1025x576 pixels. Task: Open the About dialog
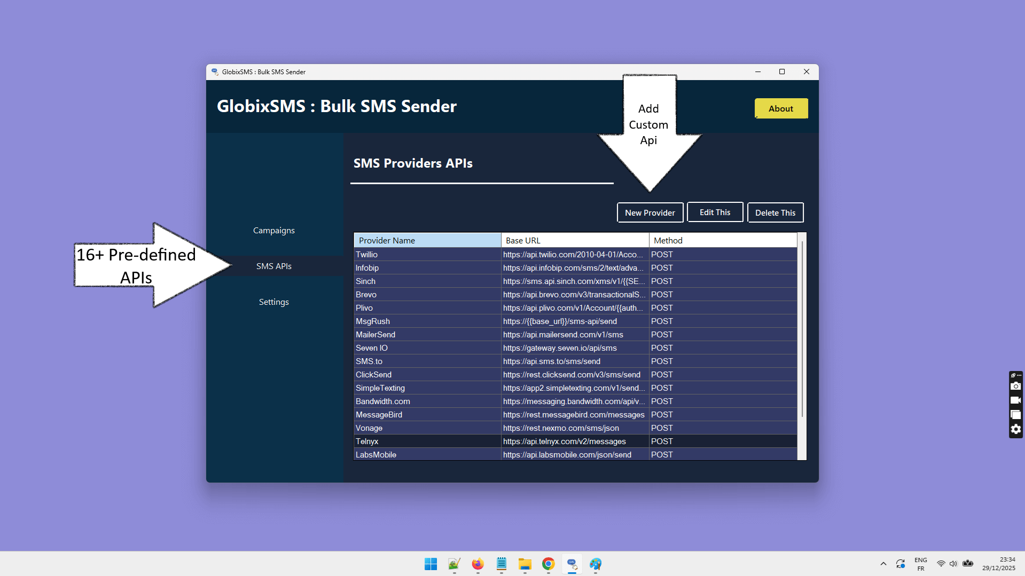click(781, 108)
